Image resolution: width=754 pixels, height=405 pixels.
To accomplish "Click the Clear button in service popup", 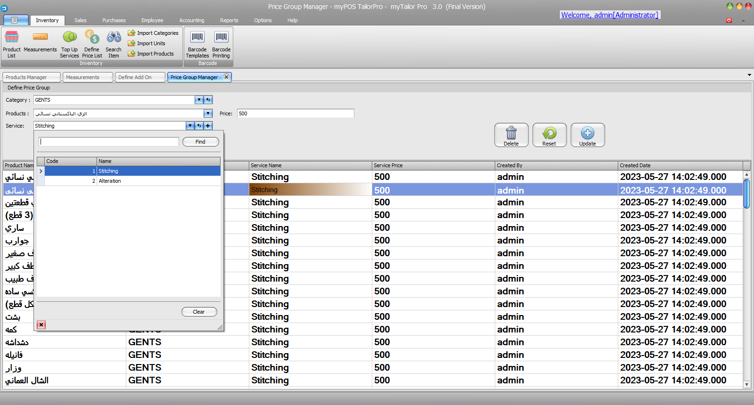I will coord(199,312).
